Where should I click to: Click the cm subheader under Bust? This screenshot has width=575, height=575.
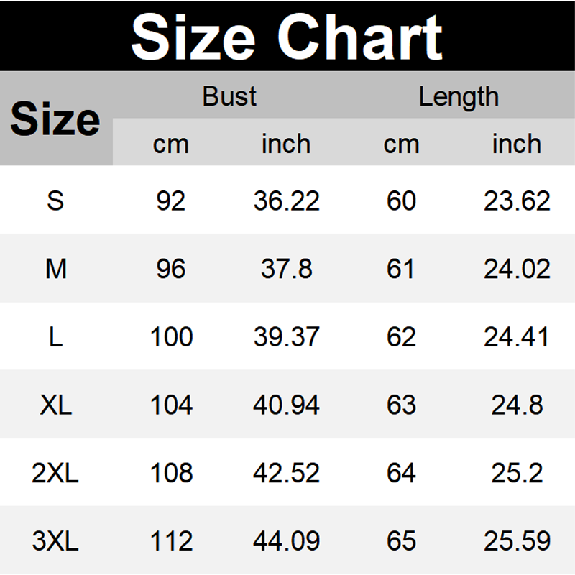coord(170,144)
